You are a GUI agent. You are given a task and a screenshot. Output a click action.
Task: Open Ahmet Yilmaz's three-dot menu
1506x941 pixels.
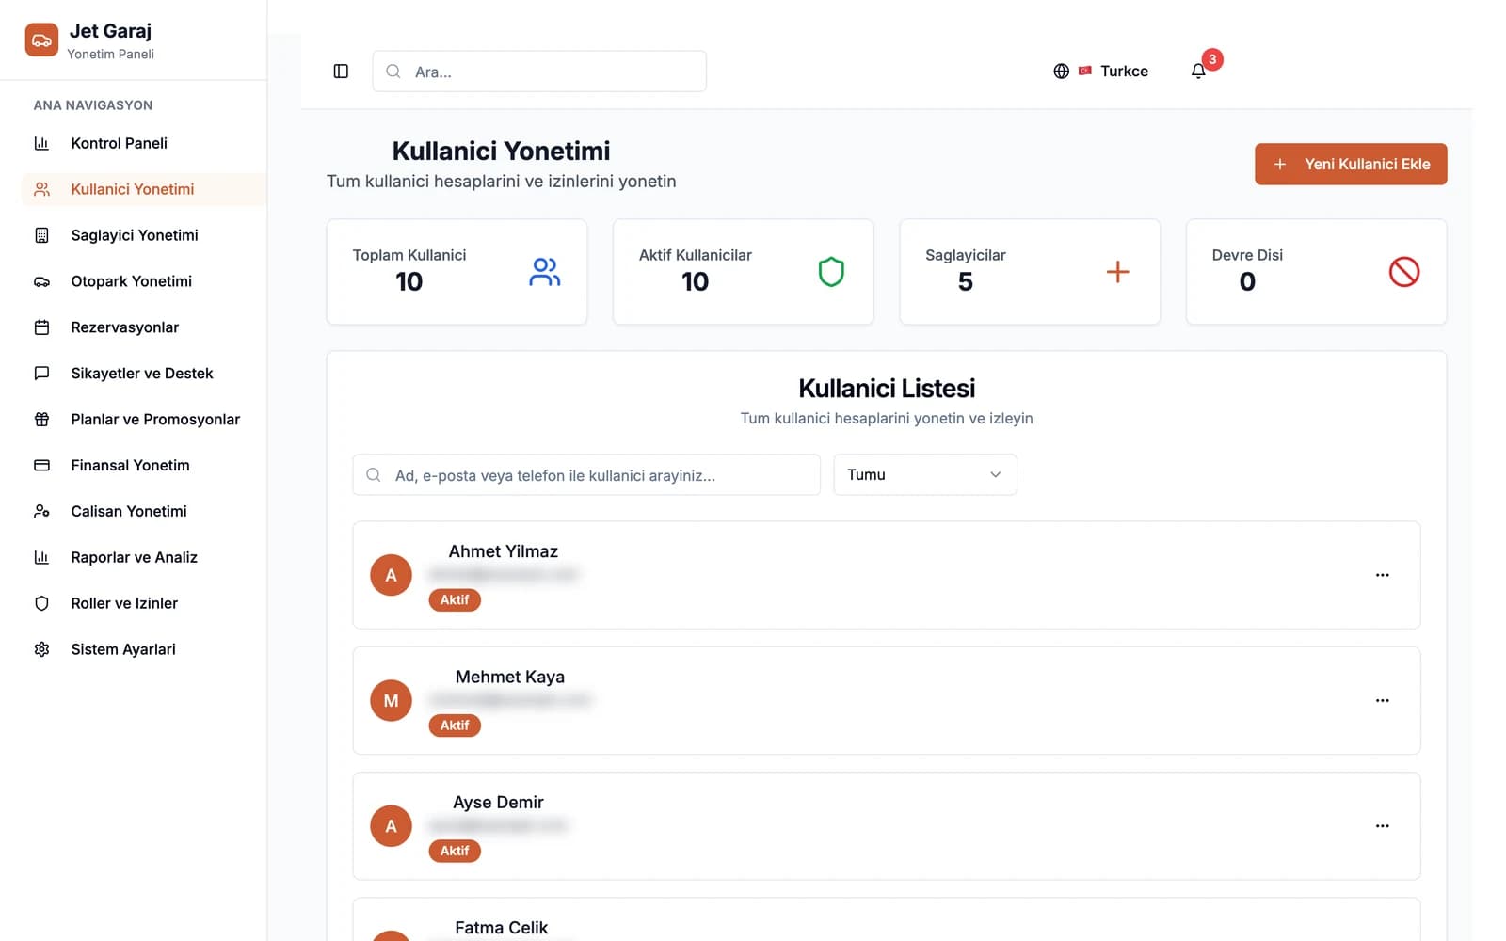[1382, 575]
